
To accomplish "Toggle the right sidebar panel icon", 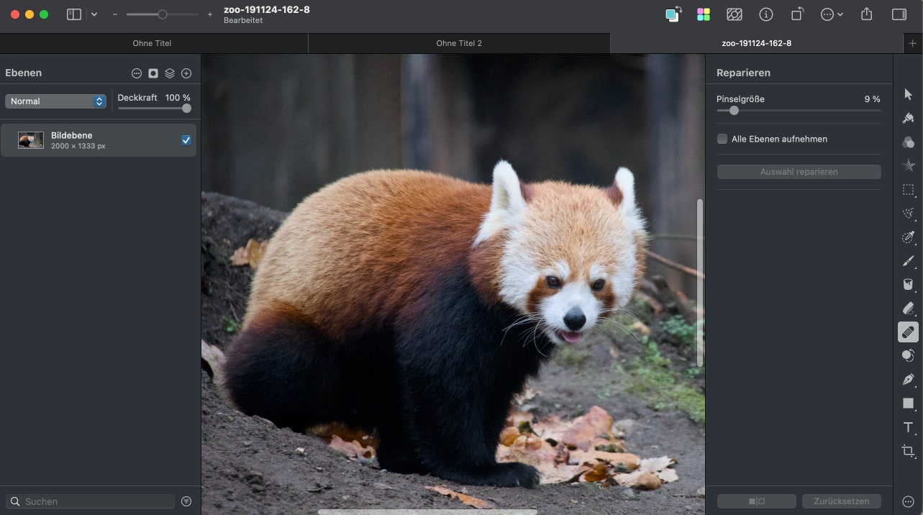I will 899,14.
